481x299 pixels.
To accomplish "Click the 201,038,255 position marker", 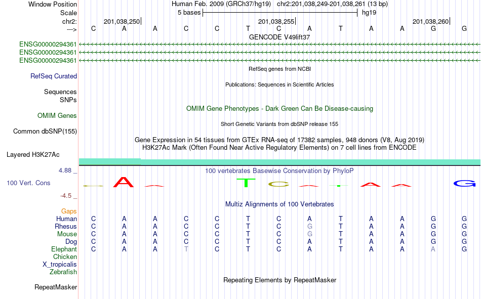I will [x=276, y=21].
